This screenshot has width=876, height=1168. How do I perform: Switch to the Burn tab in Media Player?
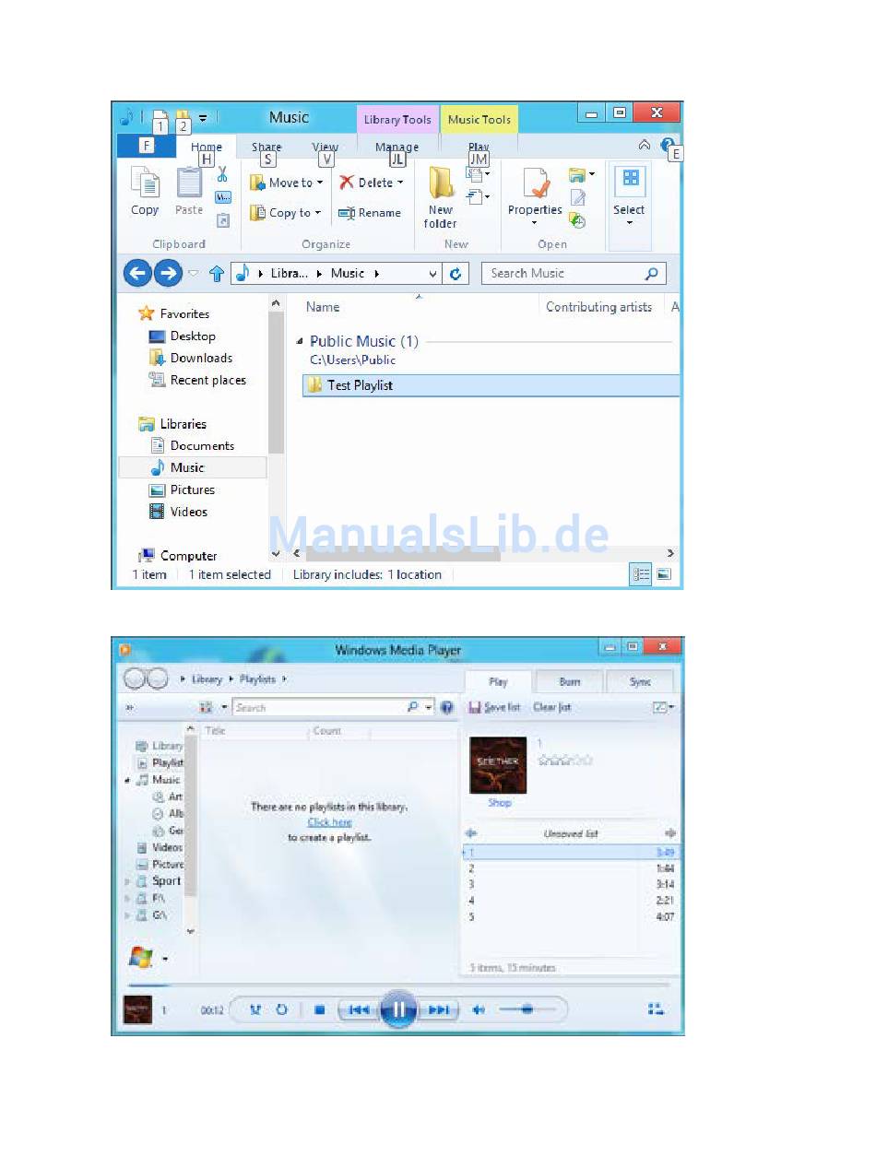570,682
